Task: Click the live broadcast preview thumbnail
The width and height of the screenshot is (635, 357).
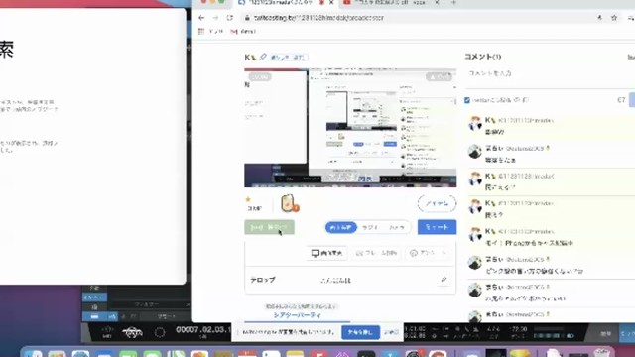Action: pyautogui.click(x=350, y=128)
